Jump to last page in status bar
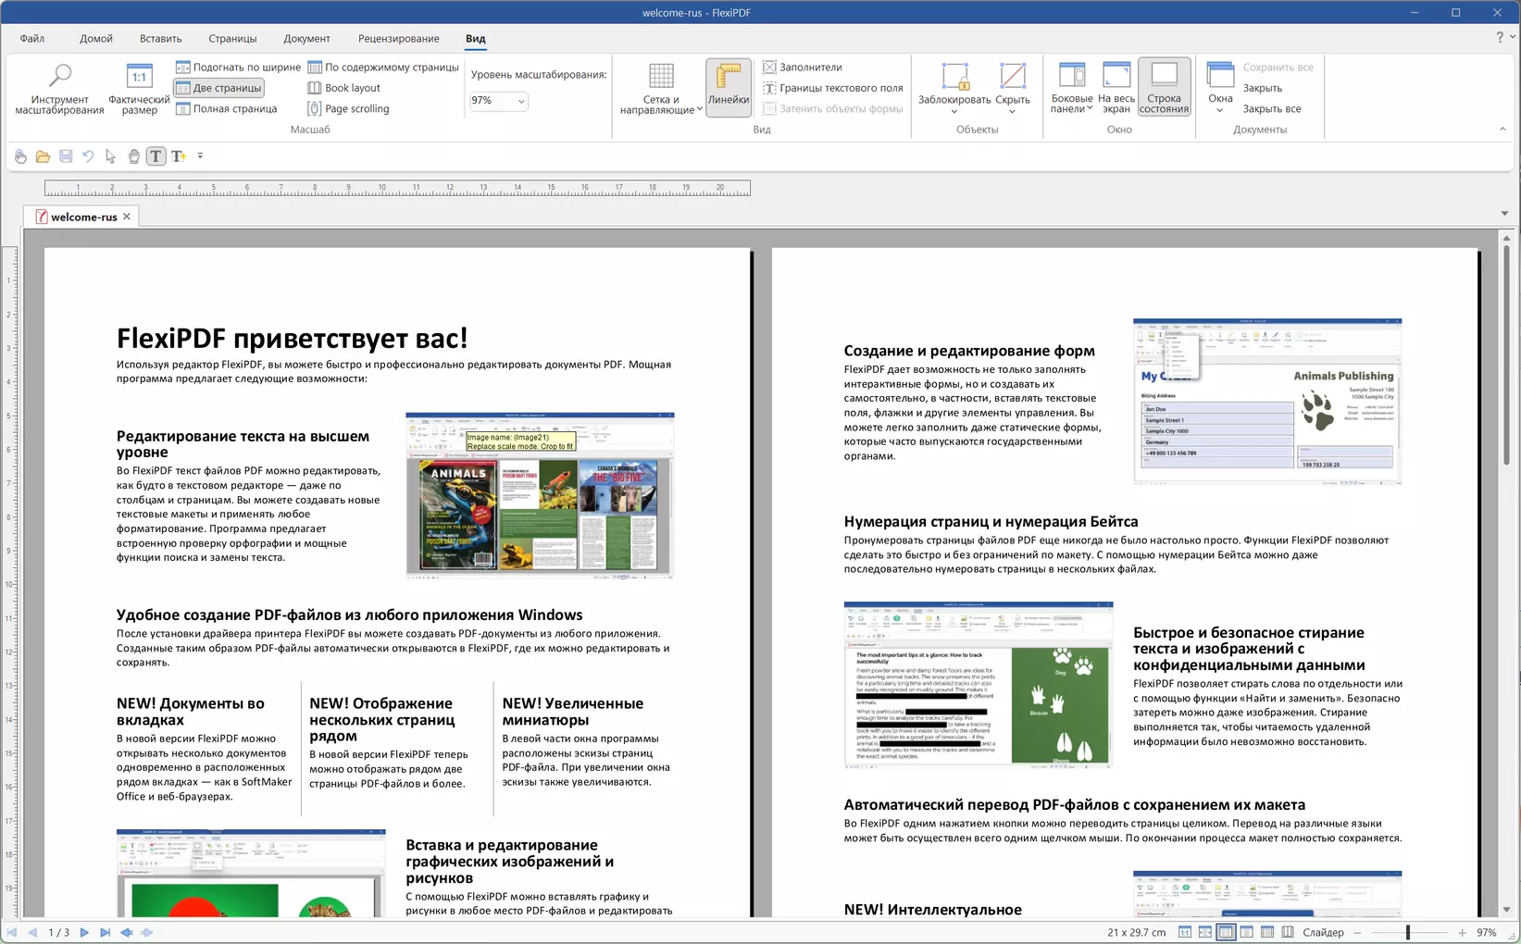The height and width of the screenshot is (944, 1521). coord(105,932)
